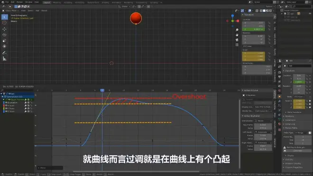Hide the Z Location channel eye
313x176 pixels.
[x=6, y=102]
